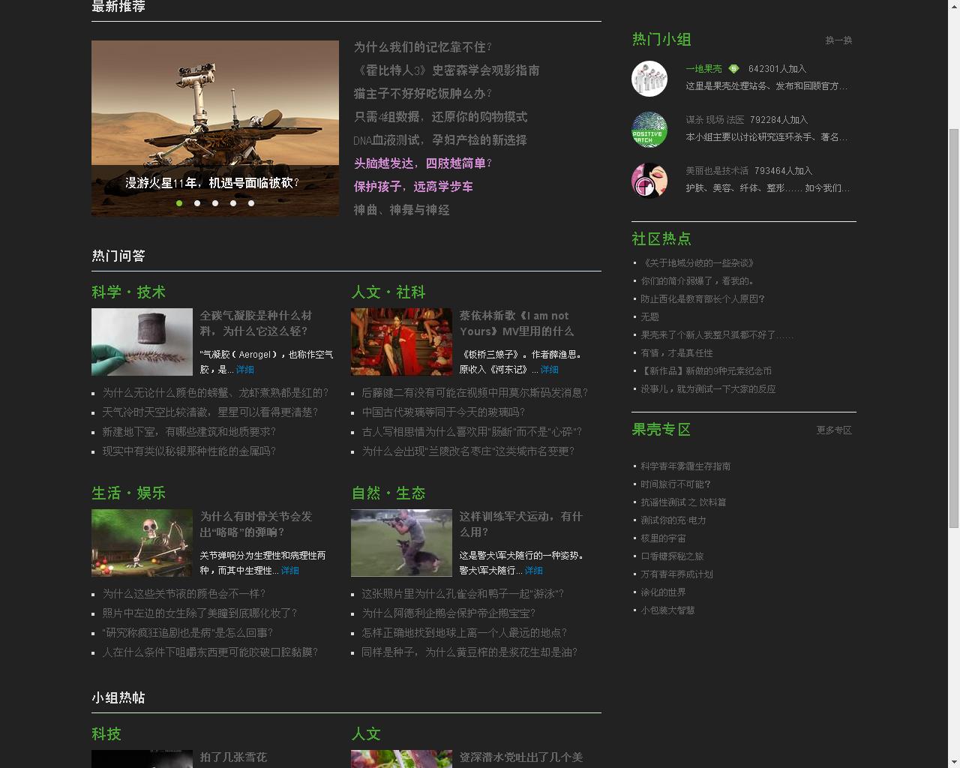960x768 pixels.
Task: Open 口香糖探秘之旅 zone
Action: [672, 556]
